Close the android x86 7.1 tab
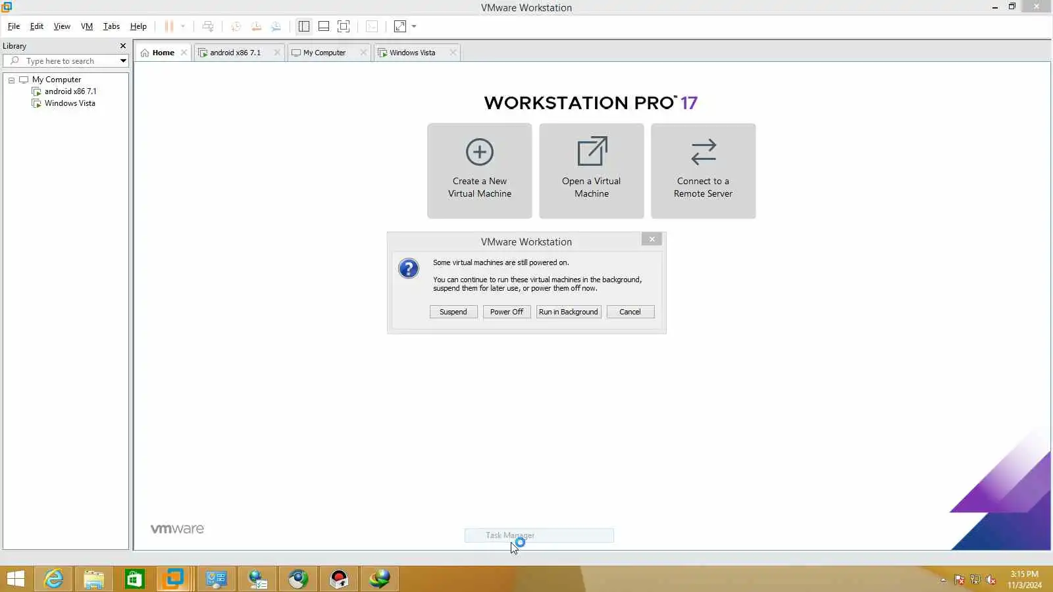Image resolution: width=1053 pixels, height=592 pixels. [277, 53]
